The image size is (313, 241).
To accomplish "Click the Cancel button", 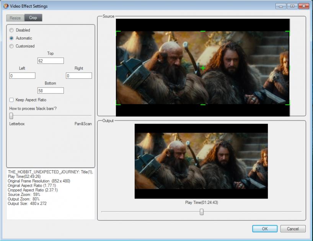I will (293, 229).
